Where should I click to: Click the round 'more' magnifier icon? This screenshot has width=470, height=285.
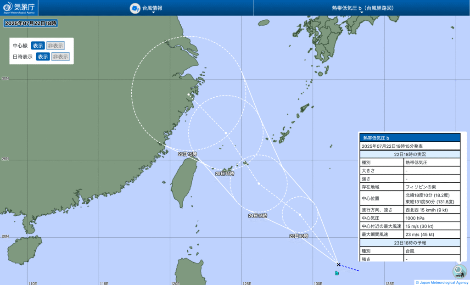(x=459, y=272)
